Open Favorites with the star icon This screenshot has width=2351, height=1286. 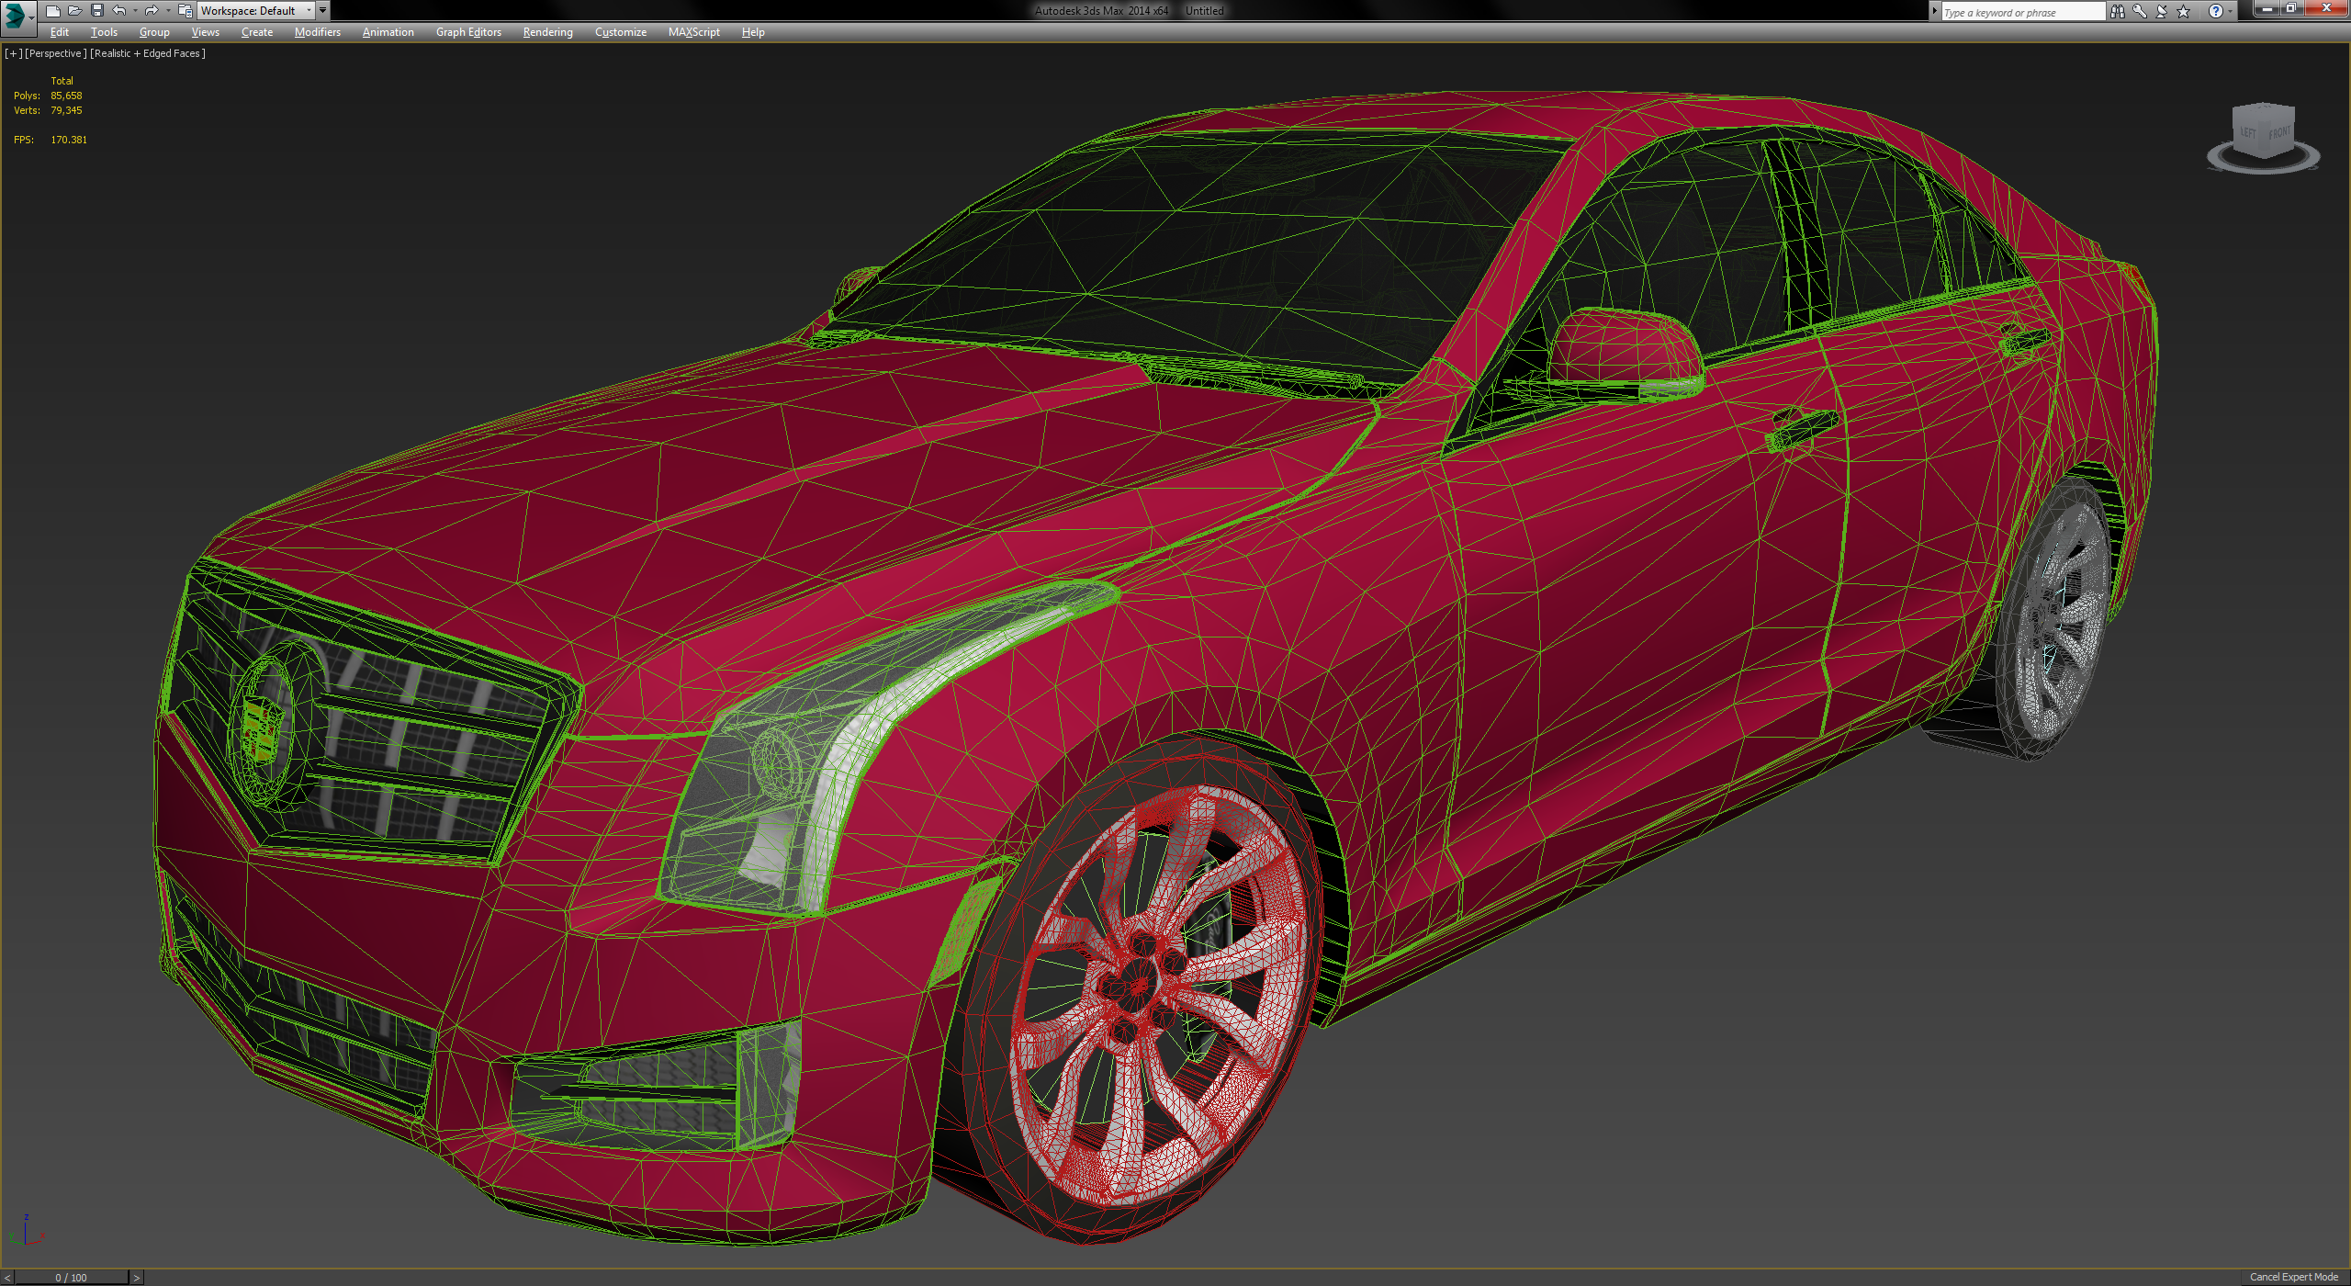pyautogui.click(x=2183, y=12)
